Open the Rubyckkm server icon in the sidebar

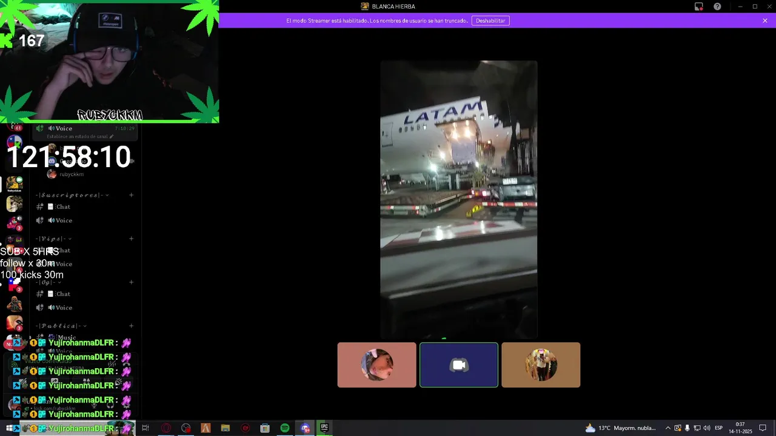pyautogui.click(x=15, y=183)
